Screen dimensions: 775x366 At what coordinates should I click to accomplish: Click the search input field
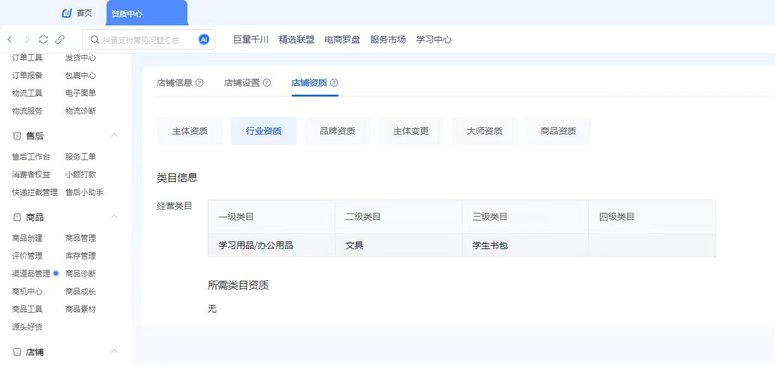pos(146,39)
